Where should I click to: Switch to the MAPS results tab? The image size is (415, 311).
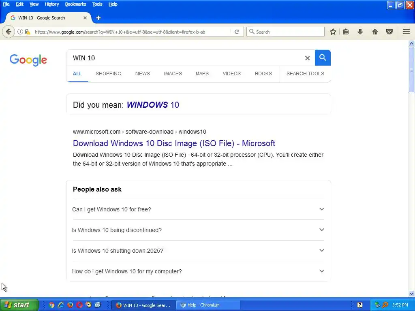click(202, 74)
